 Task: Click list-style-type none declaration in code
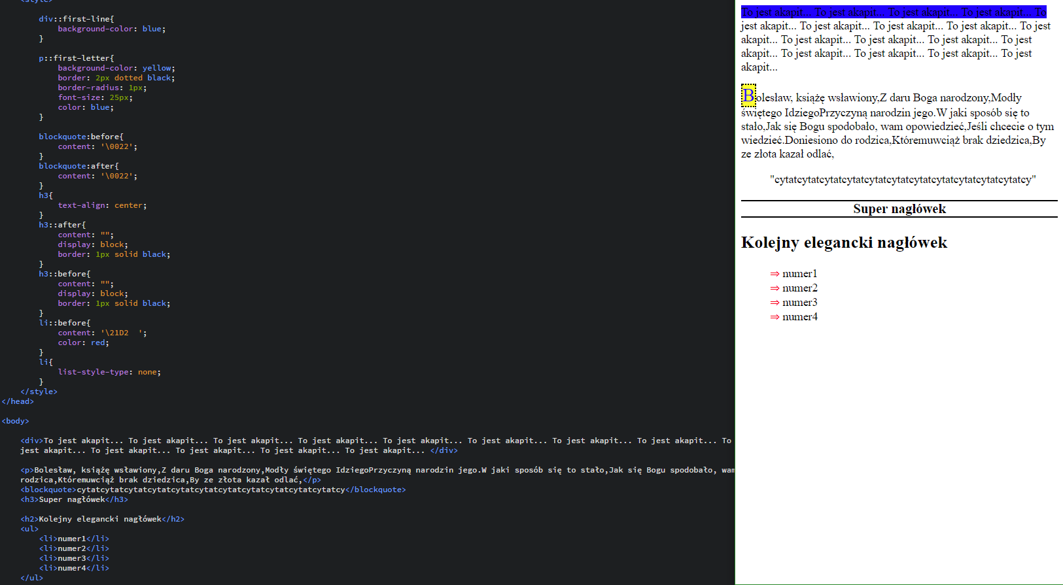coord(109,372)
